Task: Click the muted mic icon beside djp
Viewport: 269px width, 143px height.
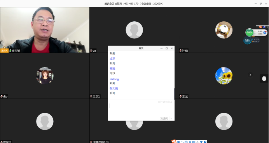Action: 2,96
